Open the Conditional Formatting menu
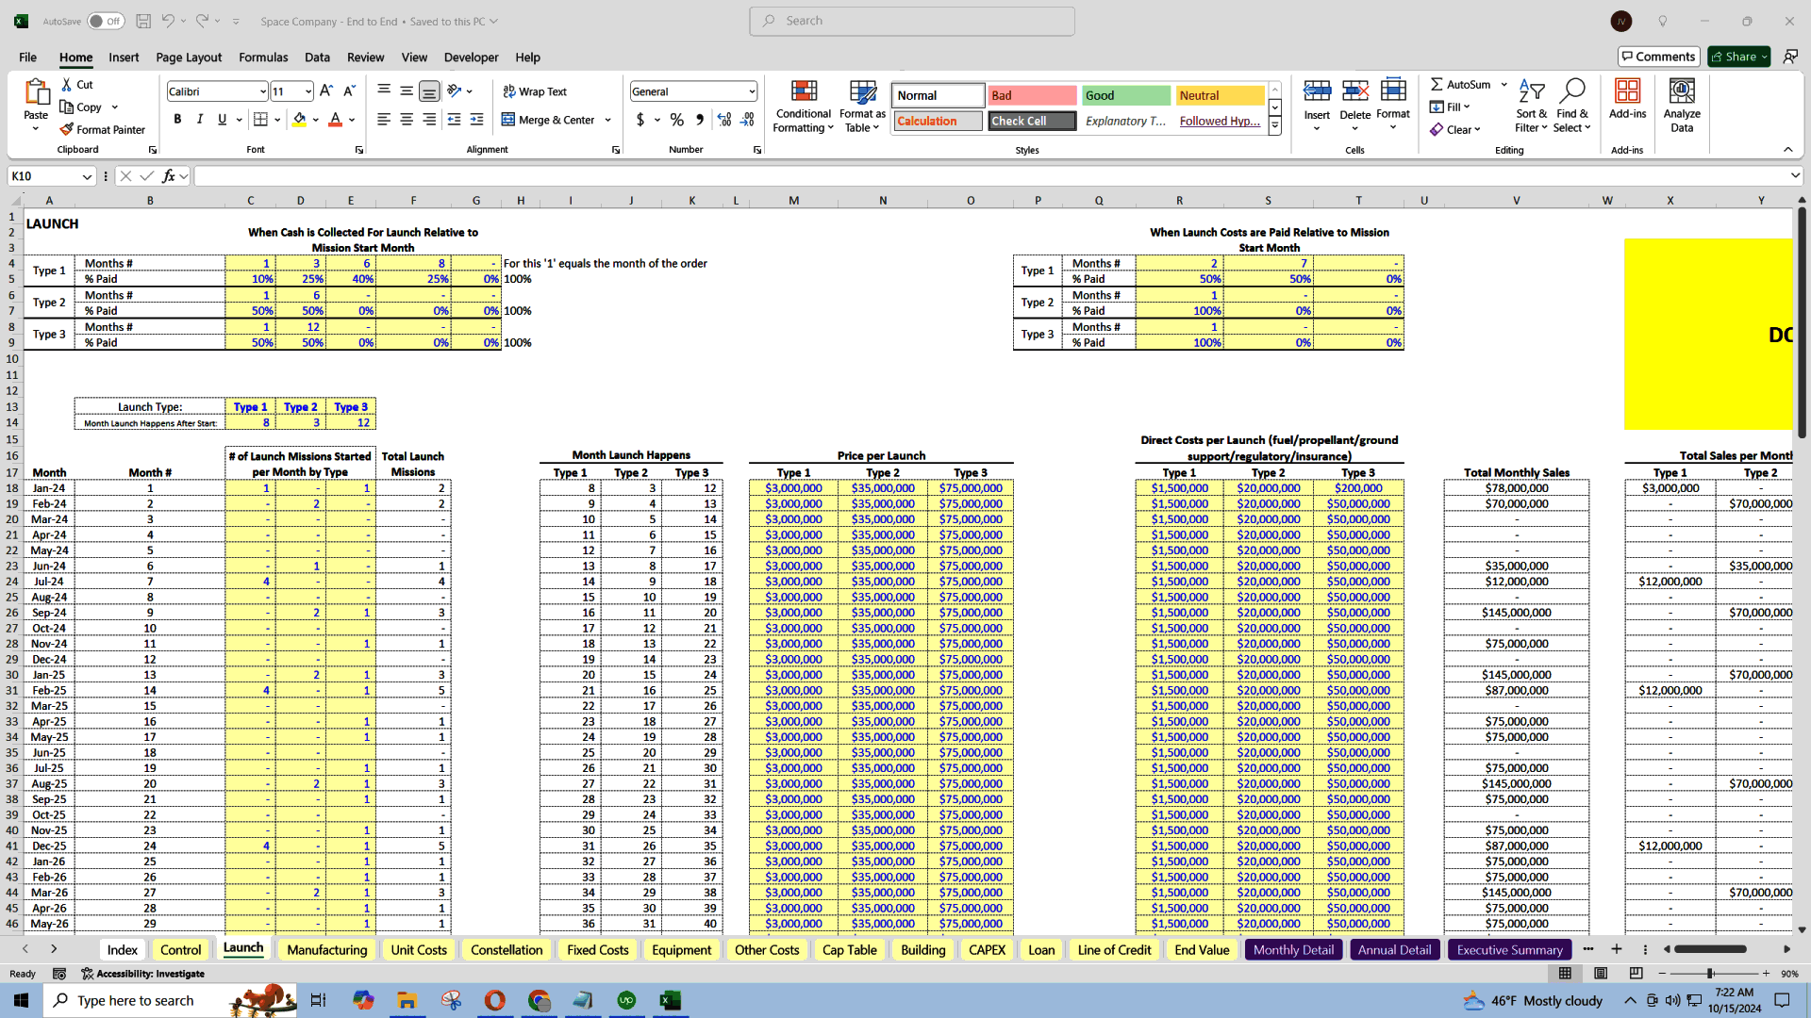Image resolution: width=1811 pixels, height=1018 pixels. (804, 107)
